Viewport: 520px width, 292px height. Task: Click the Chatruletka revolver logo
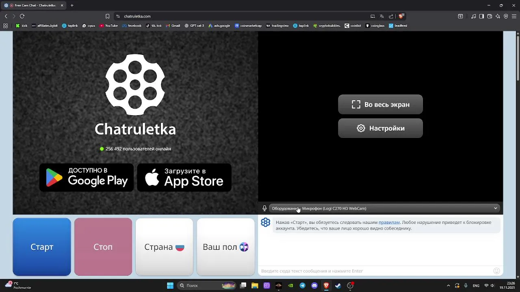point(135,85)
